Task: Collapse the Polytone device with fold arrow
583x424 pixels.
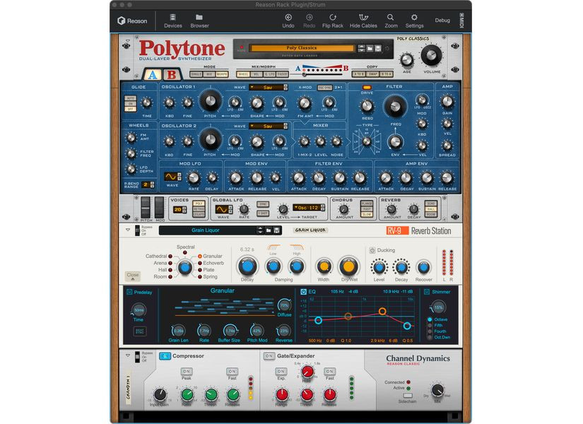Action: tap(128, 41)
